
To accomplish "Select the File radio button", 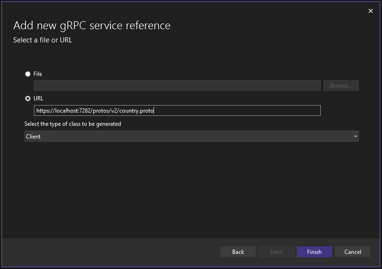I will click(x=28, y=74).
